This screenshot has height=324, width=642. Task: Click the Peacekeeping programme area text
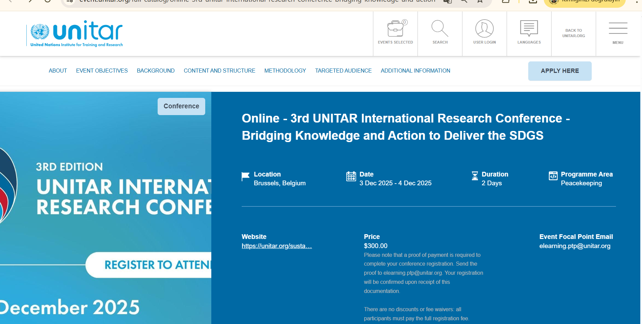pyautogui.click(x=581, y=183)
